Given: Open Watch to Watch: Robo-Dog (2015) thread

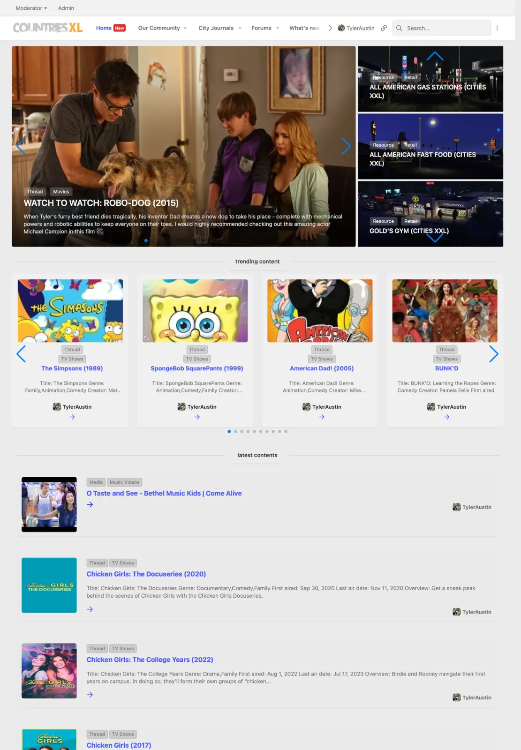Looking at the screenshot, I should 101,203.
